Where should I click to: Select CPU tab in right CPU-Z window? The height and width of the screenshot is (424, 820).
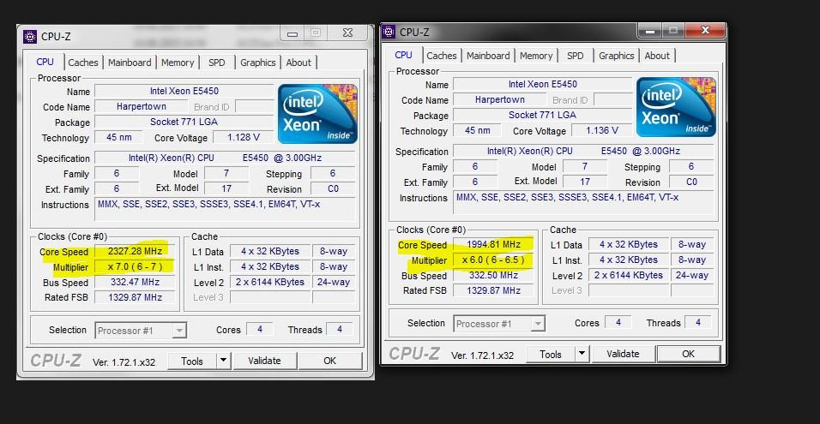point(404,55)
